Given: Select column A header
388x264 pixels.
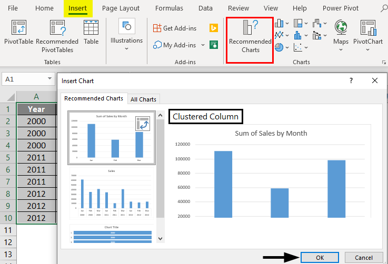Looking at the screenshot, I should (36, 96).
